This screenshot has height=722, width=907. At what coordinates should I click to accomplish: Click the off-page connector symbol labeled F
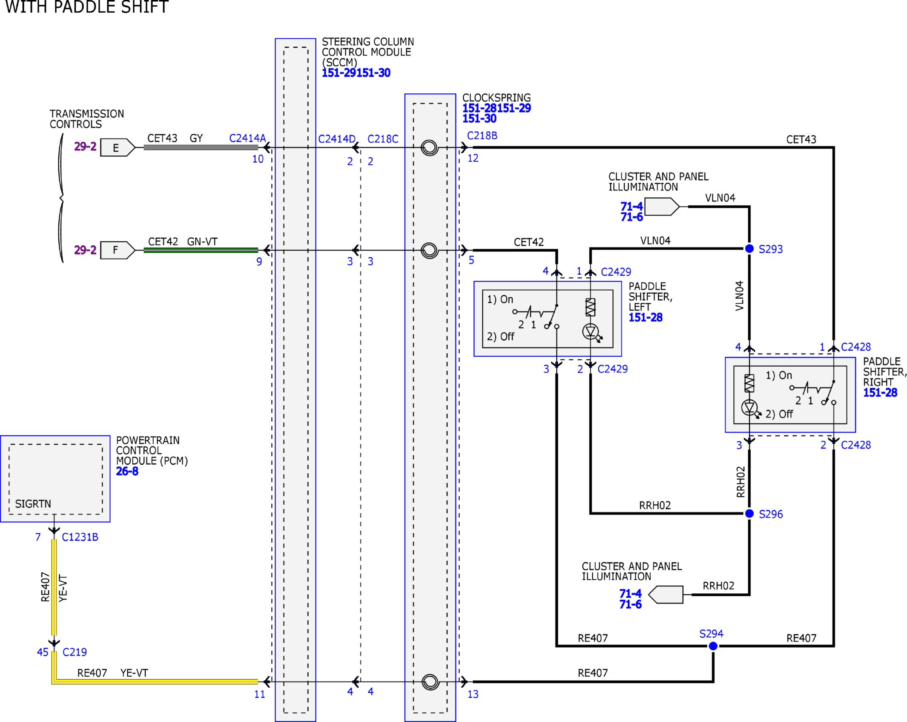(118, 250)
